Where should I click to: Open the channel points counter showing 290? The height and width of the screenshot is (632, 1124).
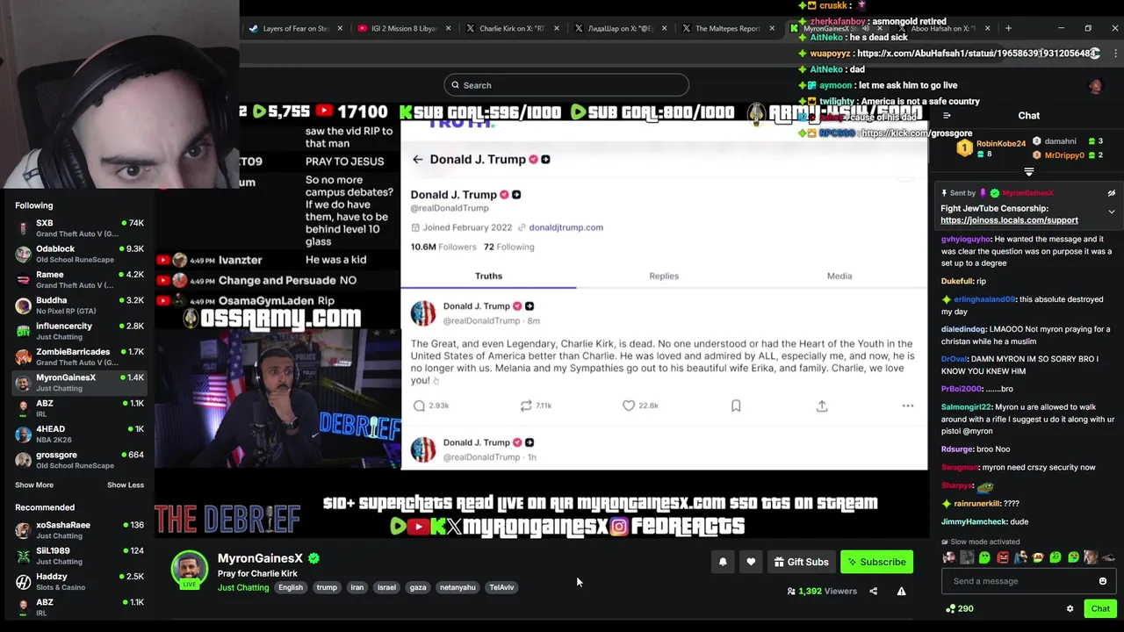[x=959, y=608]
